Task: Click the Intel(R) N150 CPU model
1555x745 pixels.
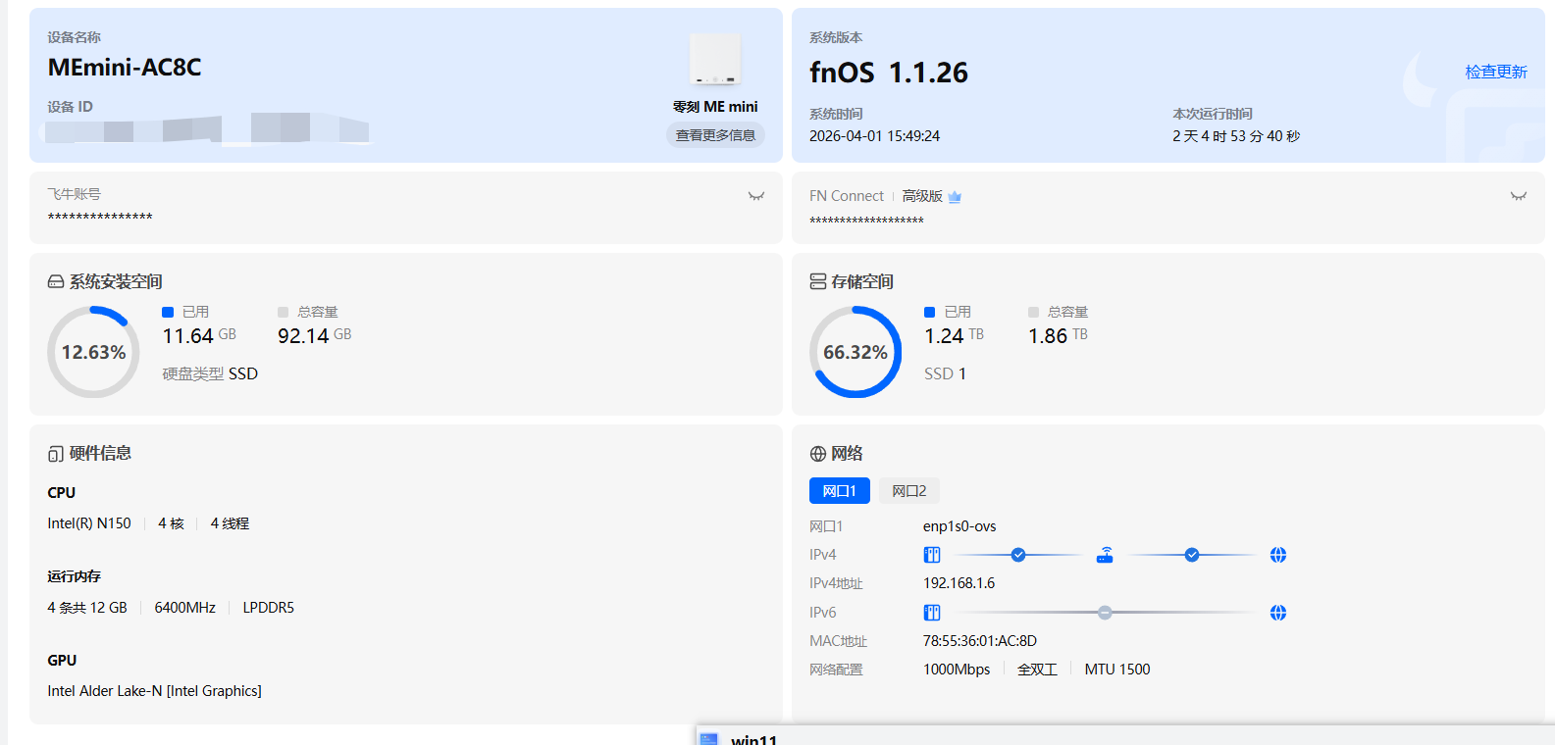Action: point(89,523)
